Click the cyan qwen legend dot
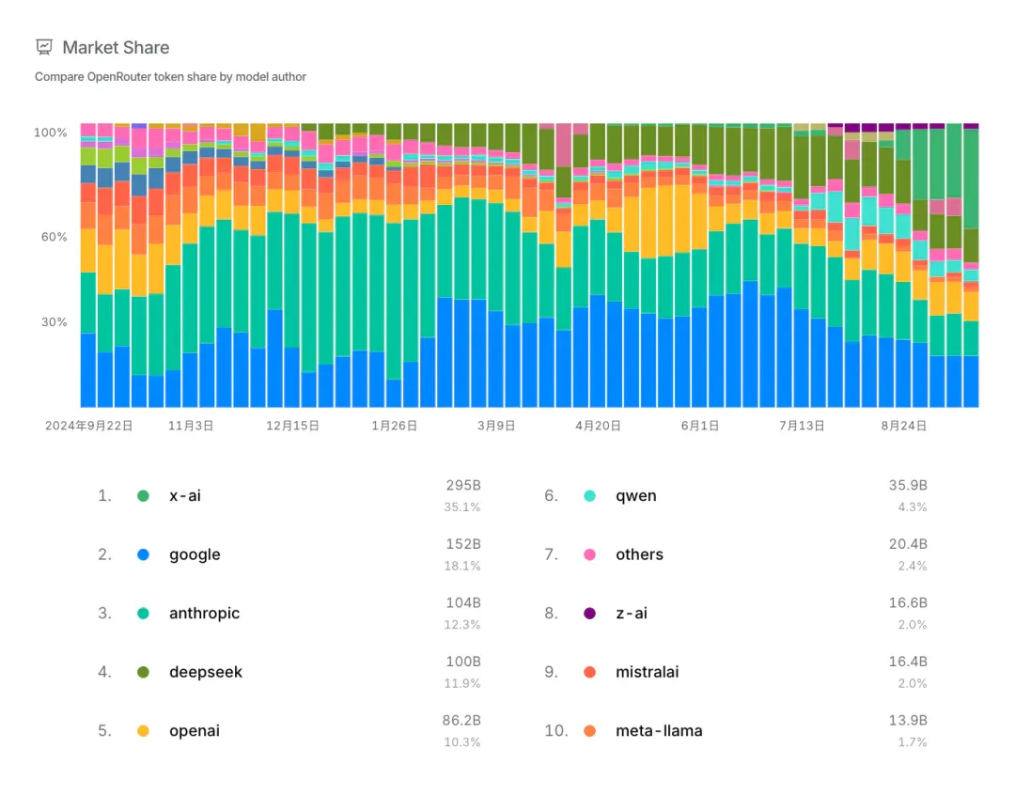This screenshot has width=1015, height=811. click(589, 496)
